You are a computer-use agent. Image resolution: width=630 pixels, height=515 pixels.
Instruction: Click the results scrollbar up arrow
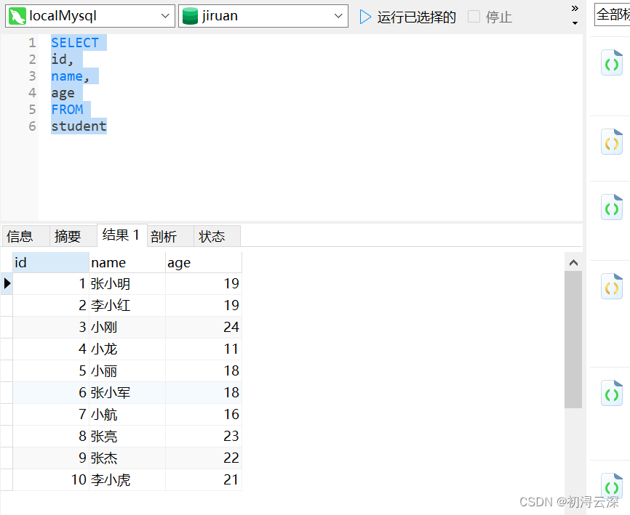pyautogui.click(x=573, y=263)
